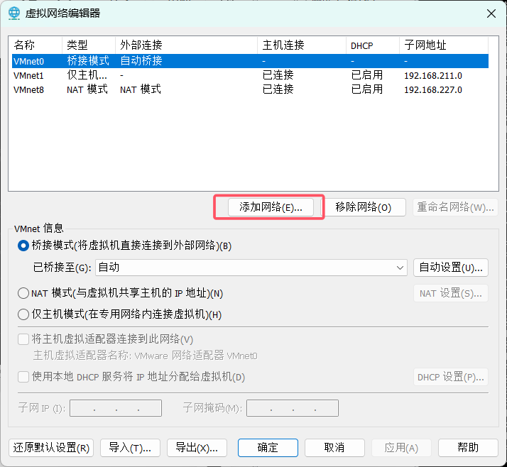Click 已启用 DHCP cell in VMnet8 row
Viewport: 507px width, 467px height.
coord(366,89)
